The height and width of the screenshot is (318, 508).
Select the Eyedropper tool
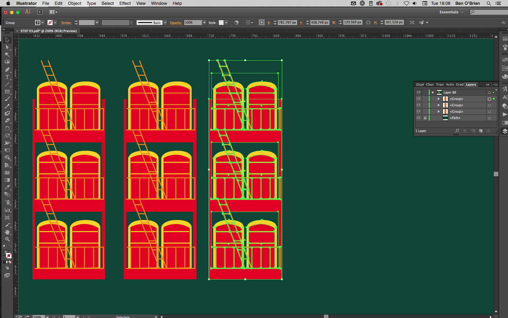7,187
